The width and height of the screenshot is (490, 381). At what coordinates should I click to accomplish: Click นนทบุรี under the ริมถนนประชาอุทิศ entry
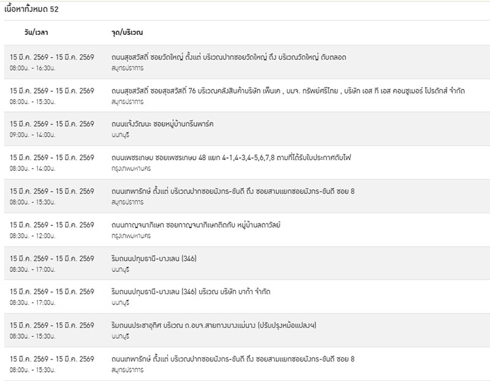point(120,336)
